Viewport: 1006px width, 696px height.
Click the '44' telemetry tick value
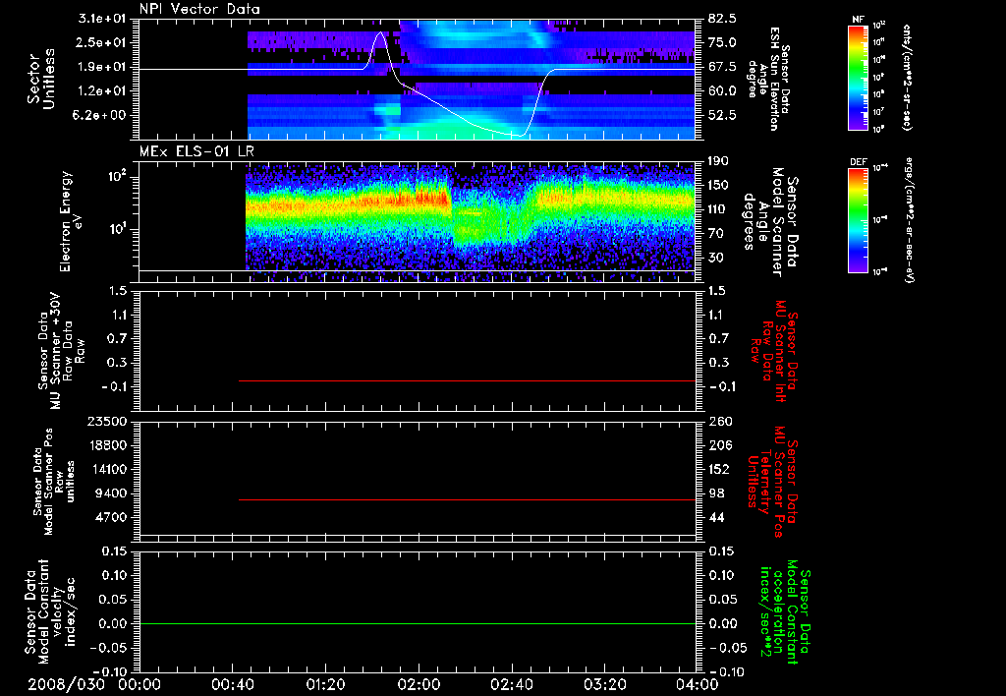point(716,517)
